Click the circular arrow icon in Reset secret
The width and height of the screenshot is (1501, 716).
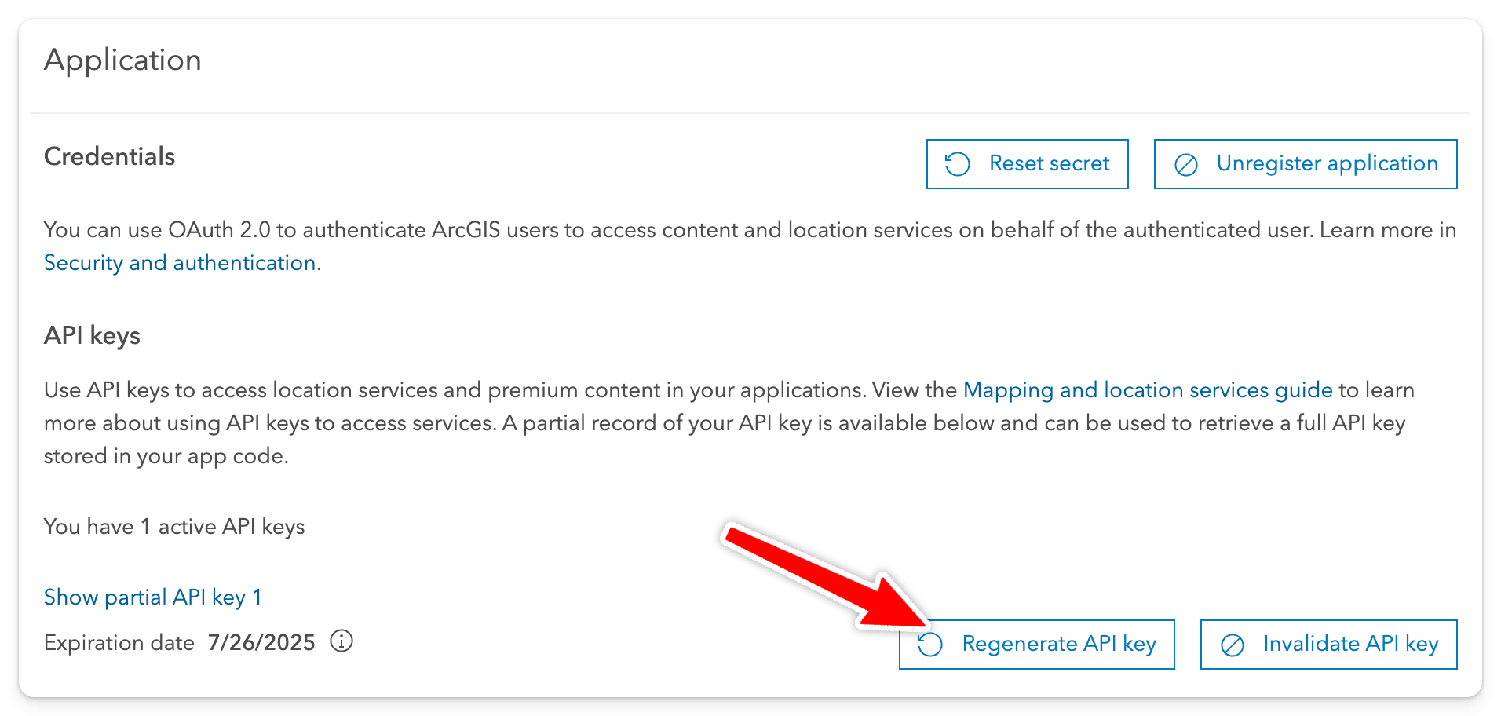(957, 164)
